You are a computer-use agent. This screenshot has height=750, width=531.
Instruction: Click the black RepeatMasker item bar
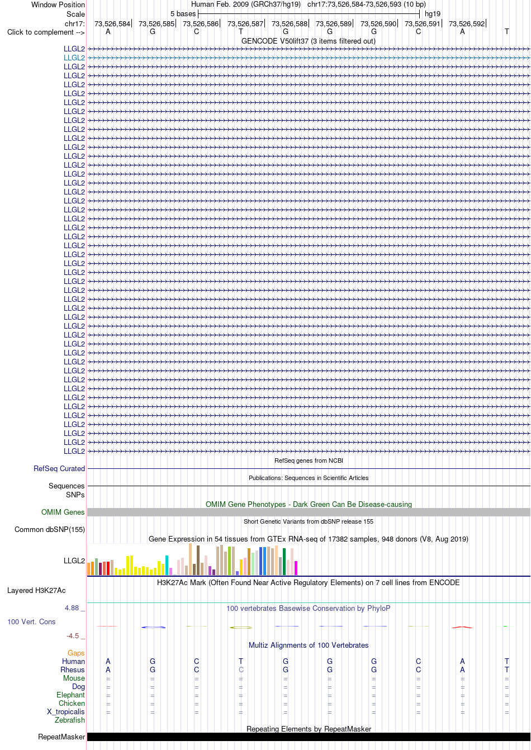[x=309, y=737]
